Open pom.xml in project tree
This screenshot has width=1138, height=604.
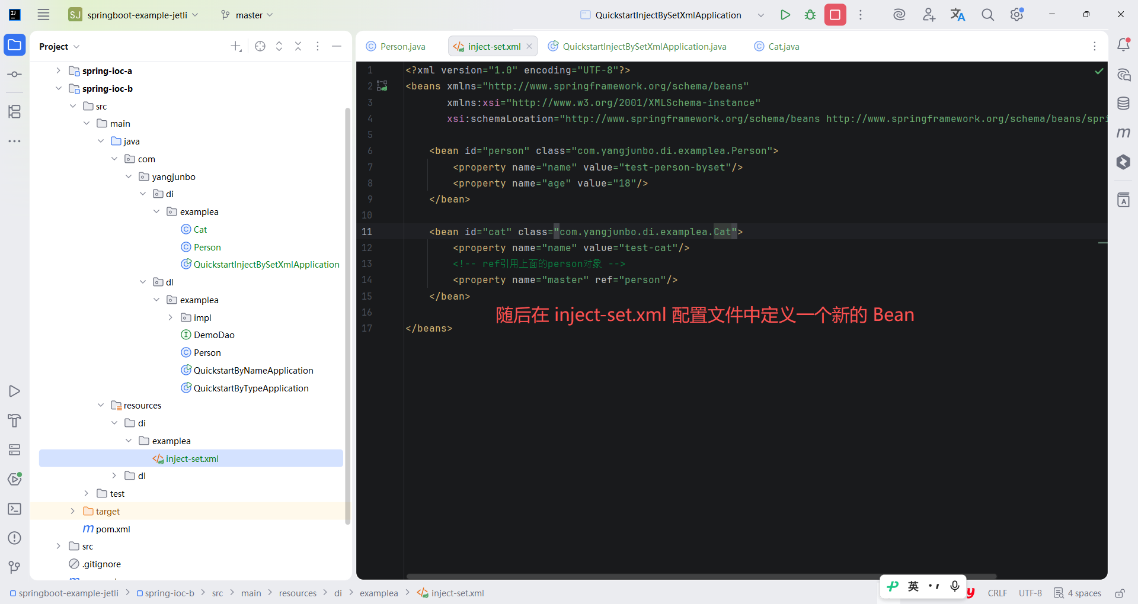[107, 529]
